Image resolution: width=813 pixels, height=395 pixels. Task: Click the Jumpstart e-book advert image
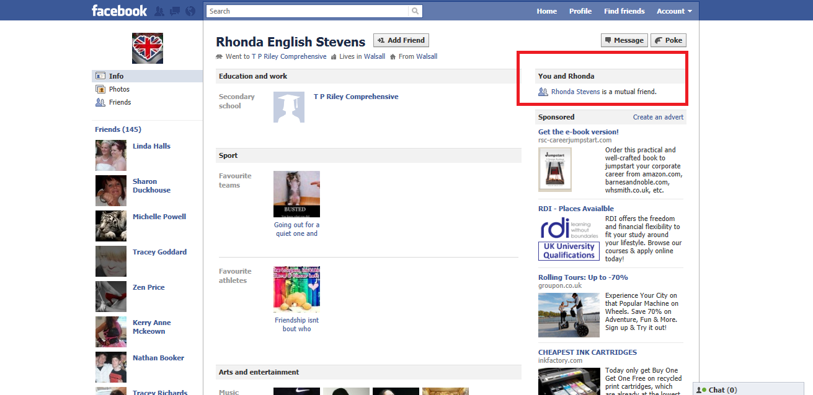pos(555,169)
